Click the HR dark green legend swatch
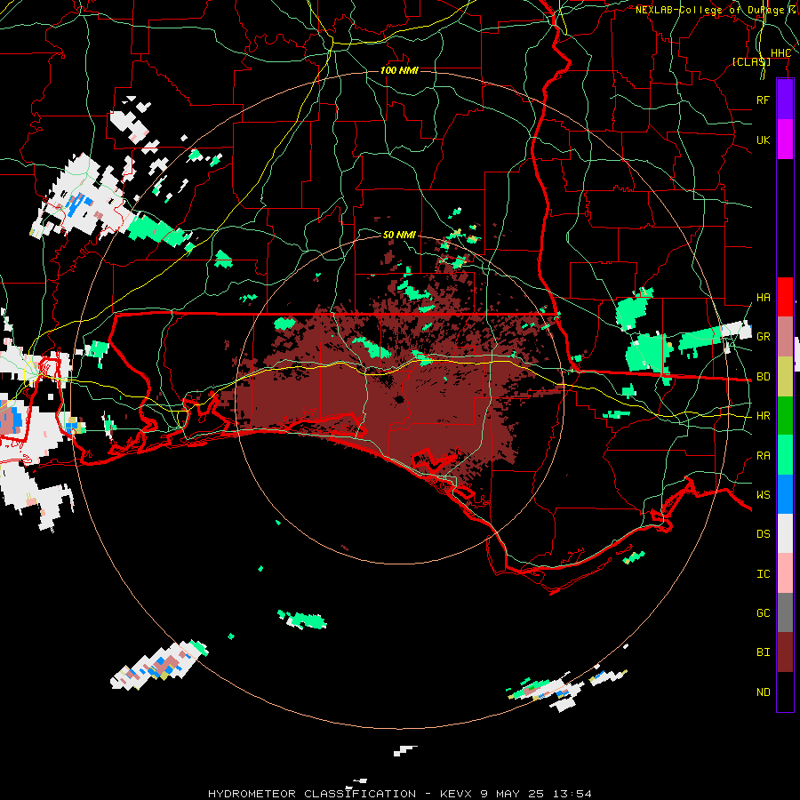This screenshot has width=800, height=800. (x=785, y=416)
